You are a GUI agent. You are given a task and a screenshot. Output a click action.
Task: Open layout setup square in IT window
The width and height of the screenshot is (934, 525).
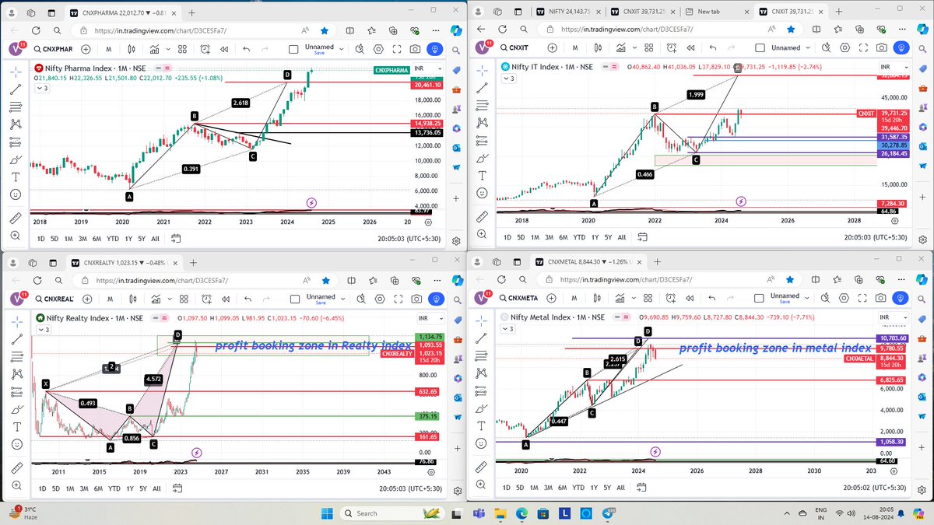point(760,48)
